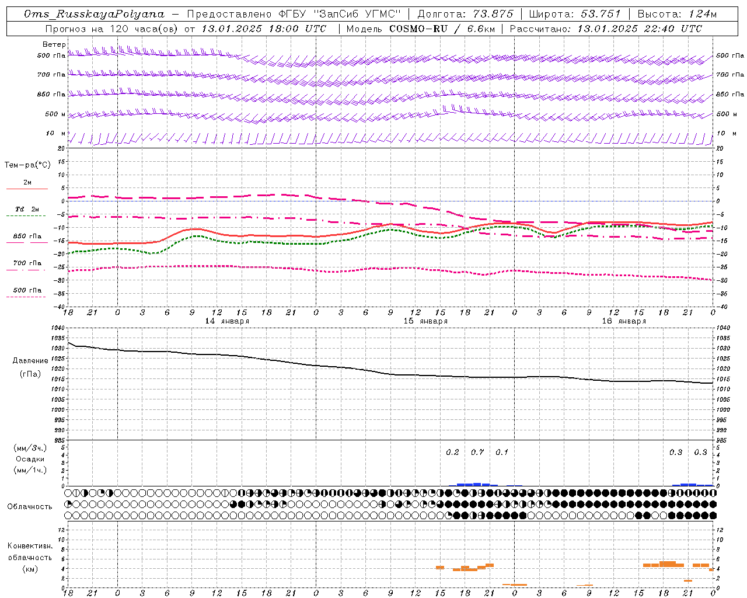
Task: Click the Конвективн. label of convective clouds chart
Action: [30, 546]
